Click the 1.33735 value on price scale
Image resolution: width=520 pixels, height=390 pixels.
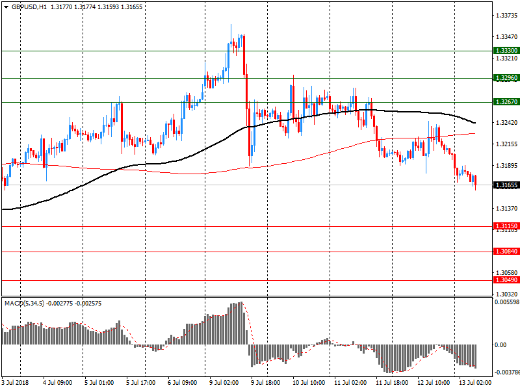pyautogui.click(x=506, y=16)
